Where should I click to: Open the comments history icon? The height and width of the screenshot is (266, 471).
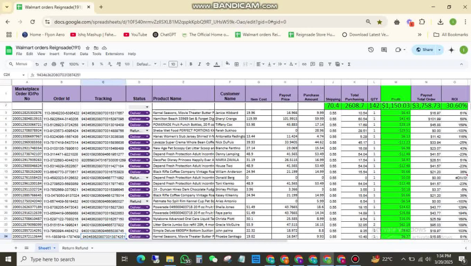pyautogui.click(x=384, y=50)
